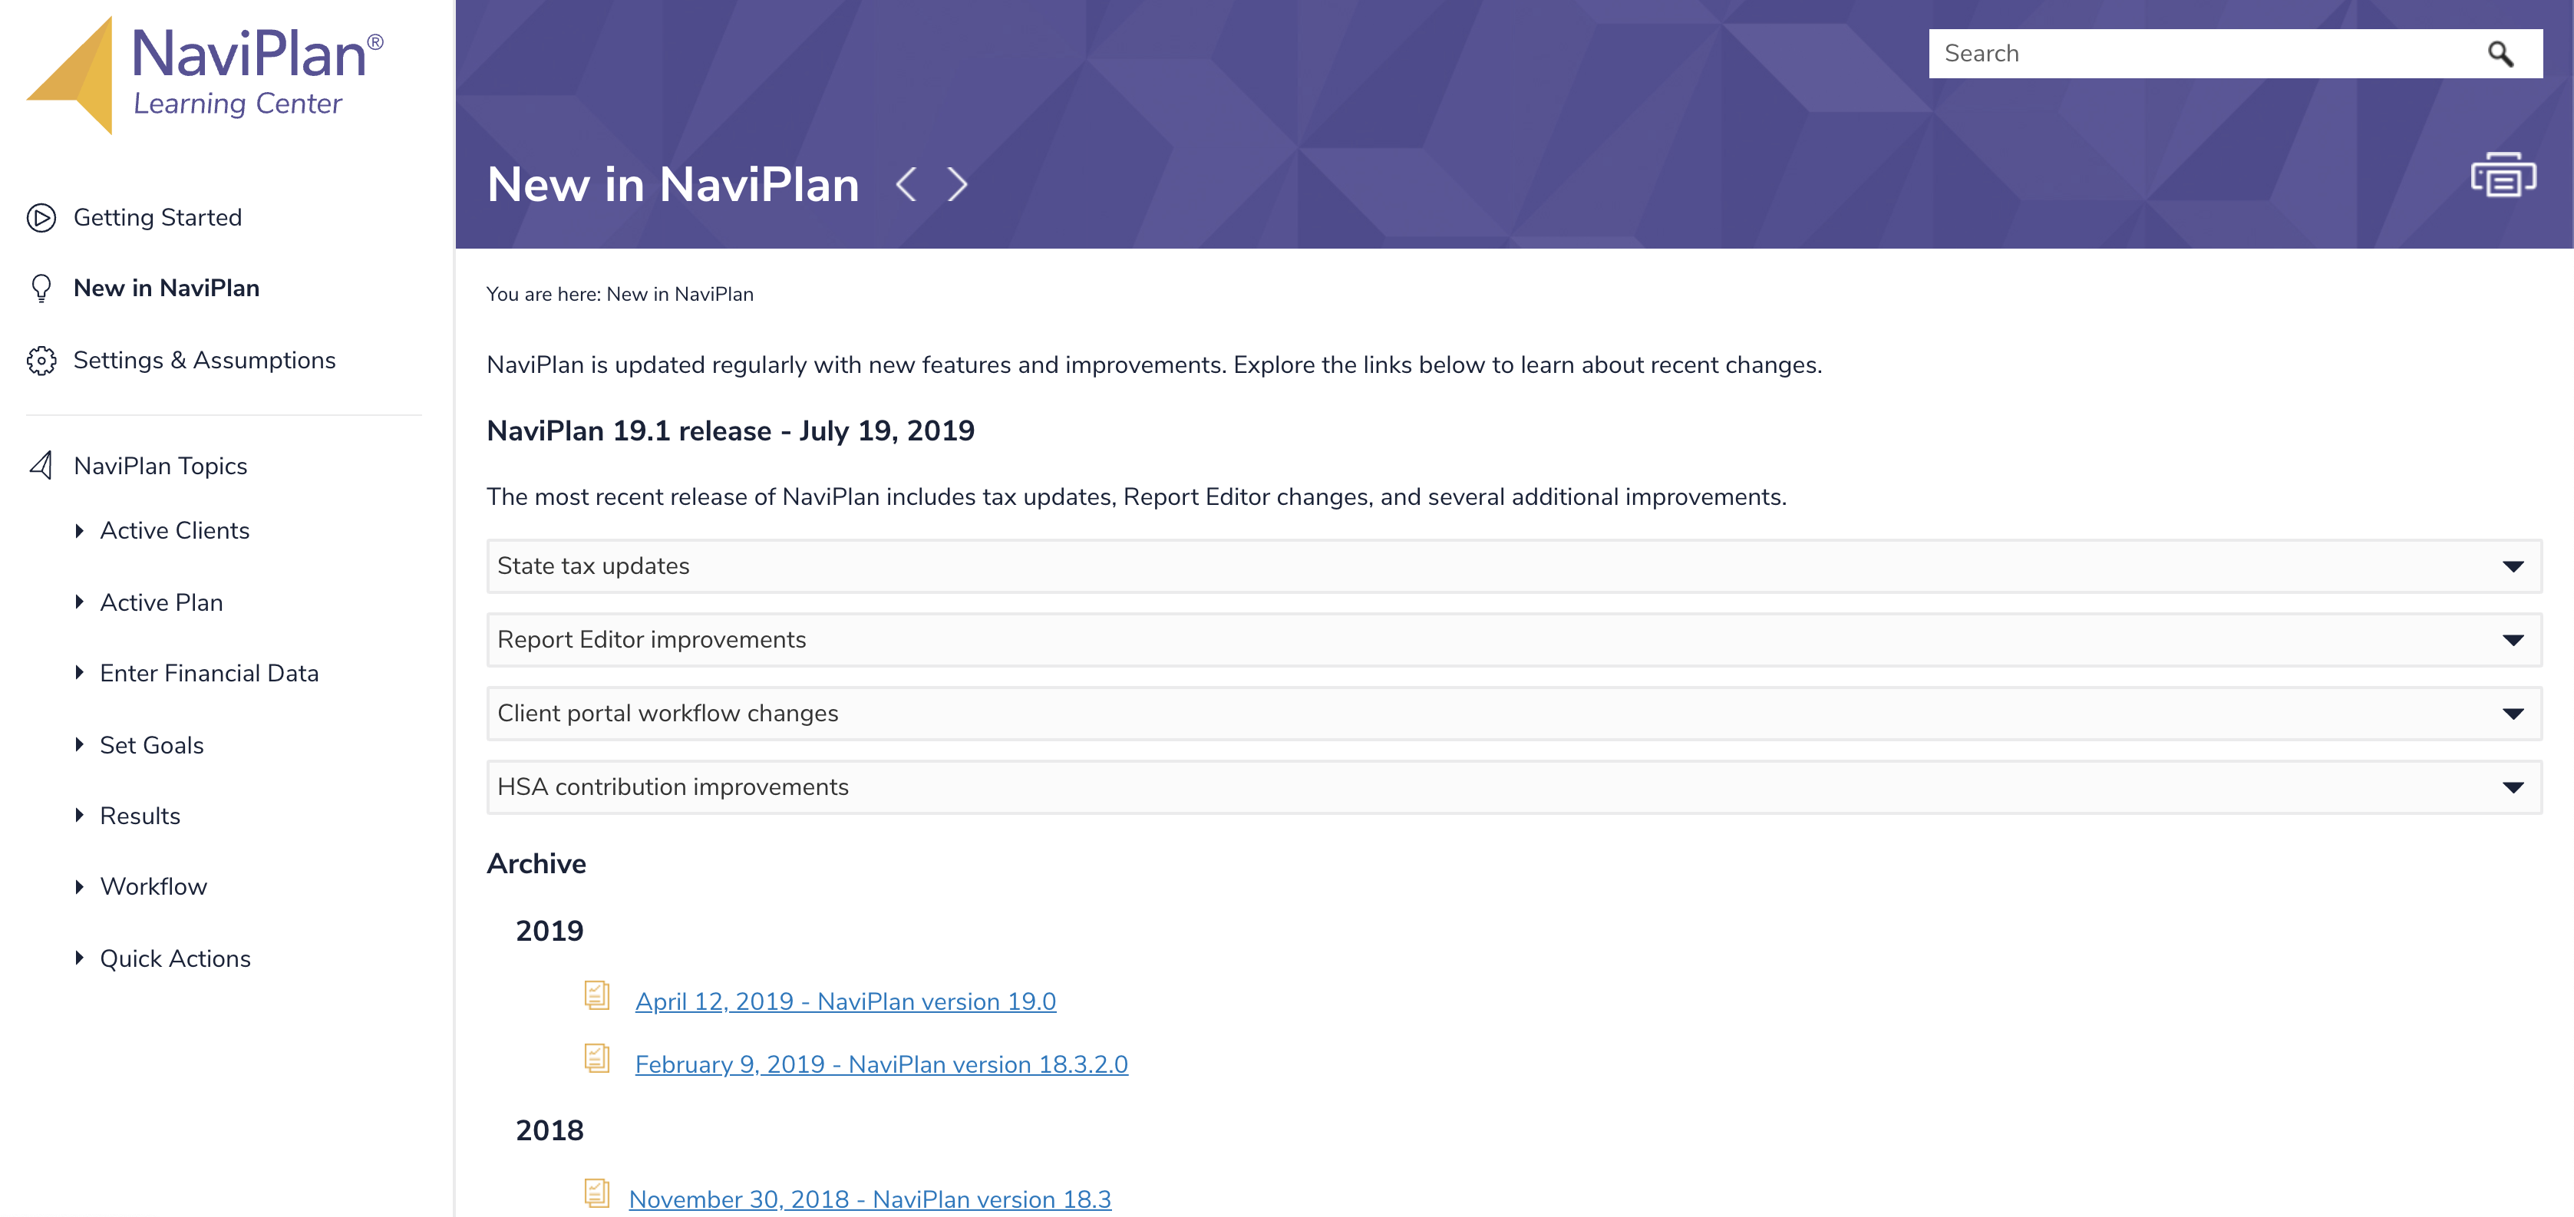2574x1217 pixels.
Task: Click document icon next to February 9, 2019
Action: coord(596,1058)
